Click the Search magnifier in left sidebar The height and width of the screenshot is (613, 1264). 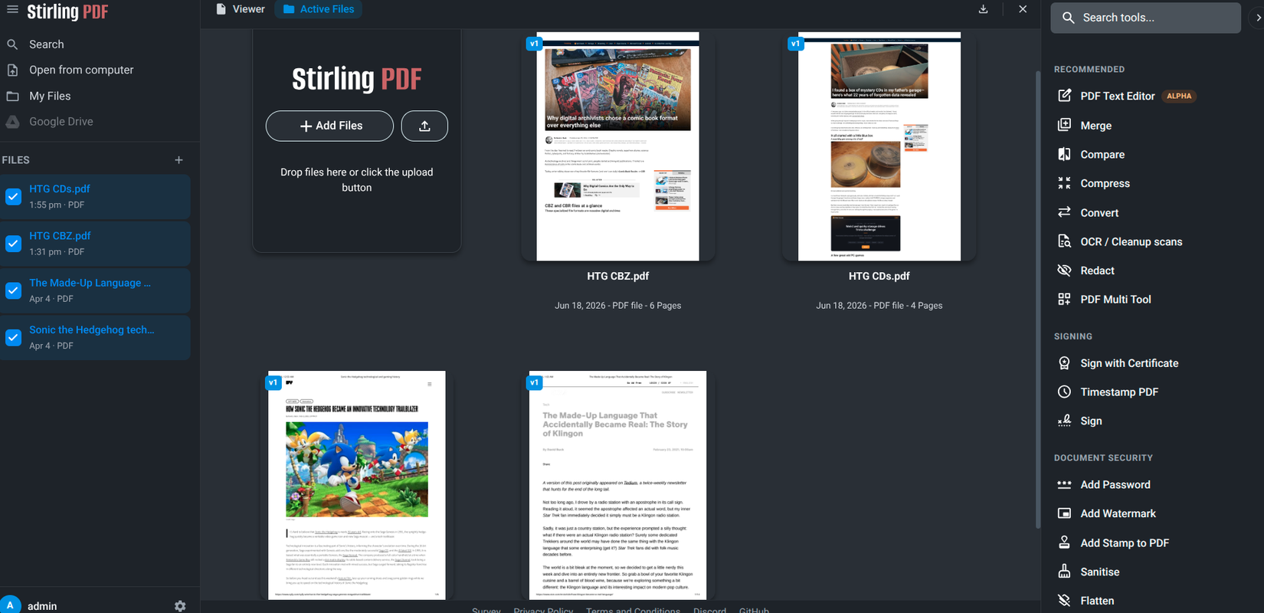click(12, 44)
